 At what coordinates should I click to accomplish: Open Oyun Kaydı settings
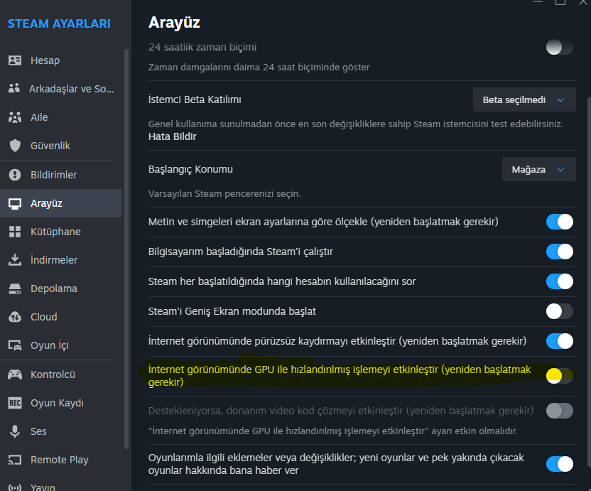click(60, 403)
